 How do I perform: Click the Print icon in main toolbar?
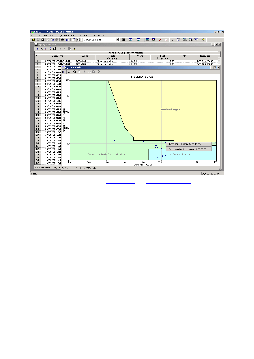[62, 40]
